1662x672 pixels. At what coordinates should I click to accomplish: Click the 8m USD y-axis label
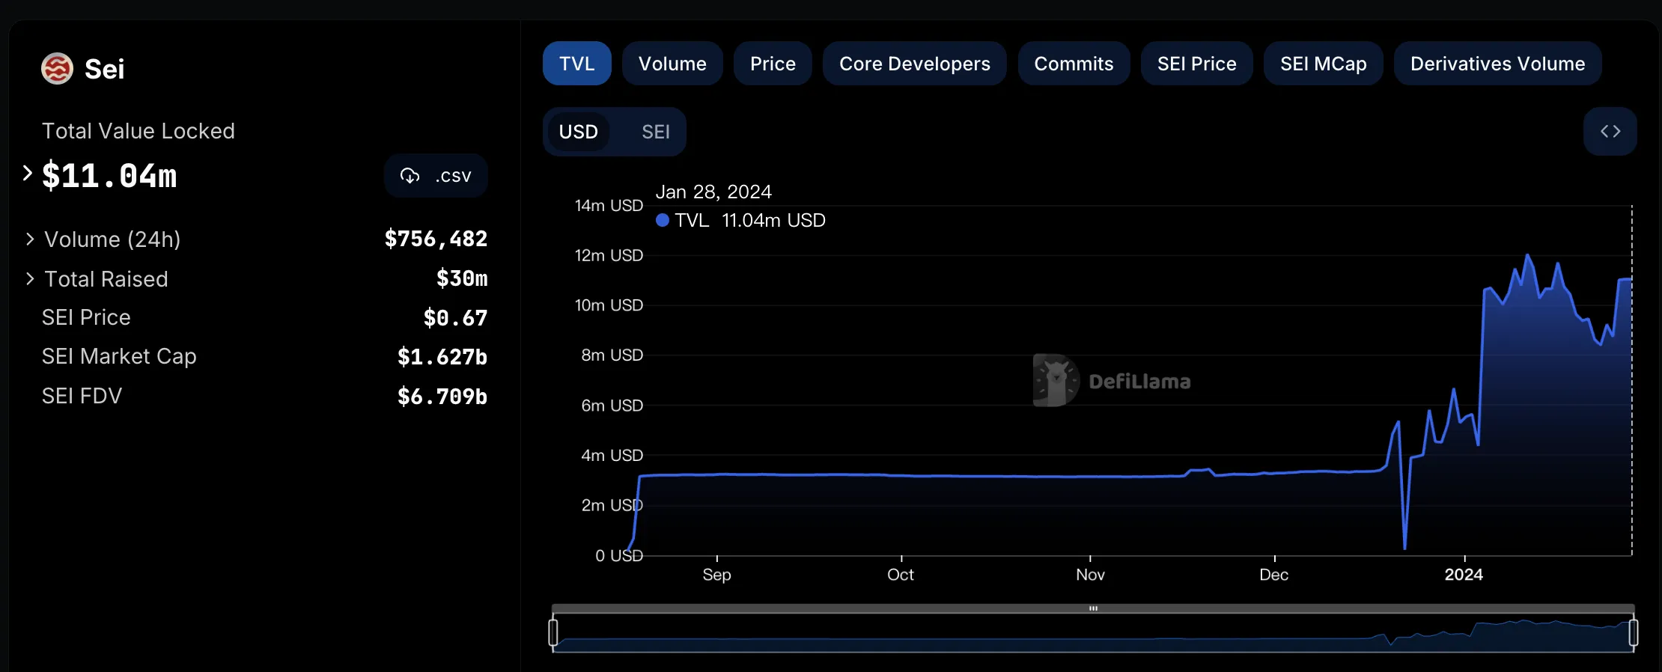click(x=612, y=355)
